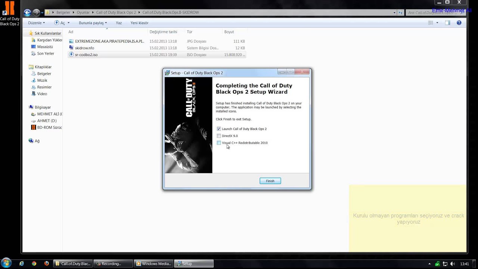Click Finish in the Setup wizard
478x269 pixels.
pyautogui.click(x=270, y=181)
